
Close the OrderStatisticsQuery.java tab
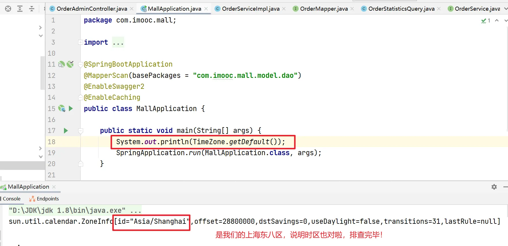click(x=439, y=9)
